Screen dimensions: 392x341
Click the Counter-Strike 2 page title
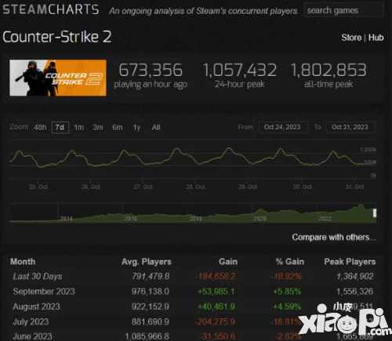tap(57, 37)
